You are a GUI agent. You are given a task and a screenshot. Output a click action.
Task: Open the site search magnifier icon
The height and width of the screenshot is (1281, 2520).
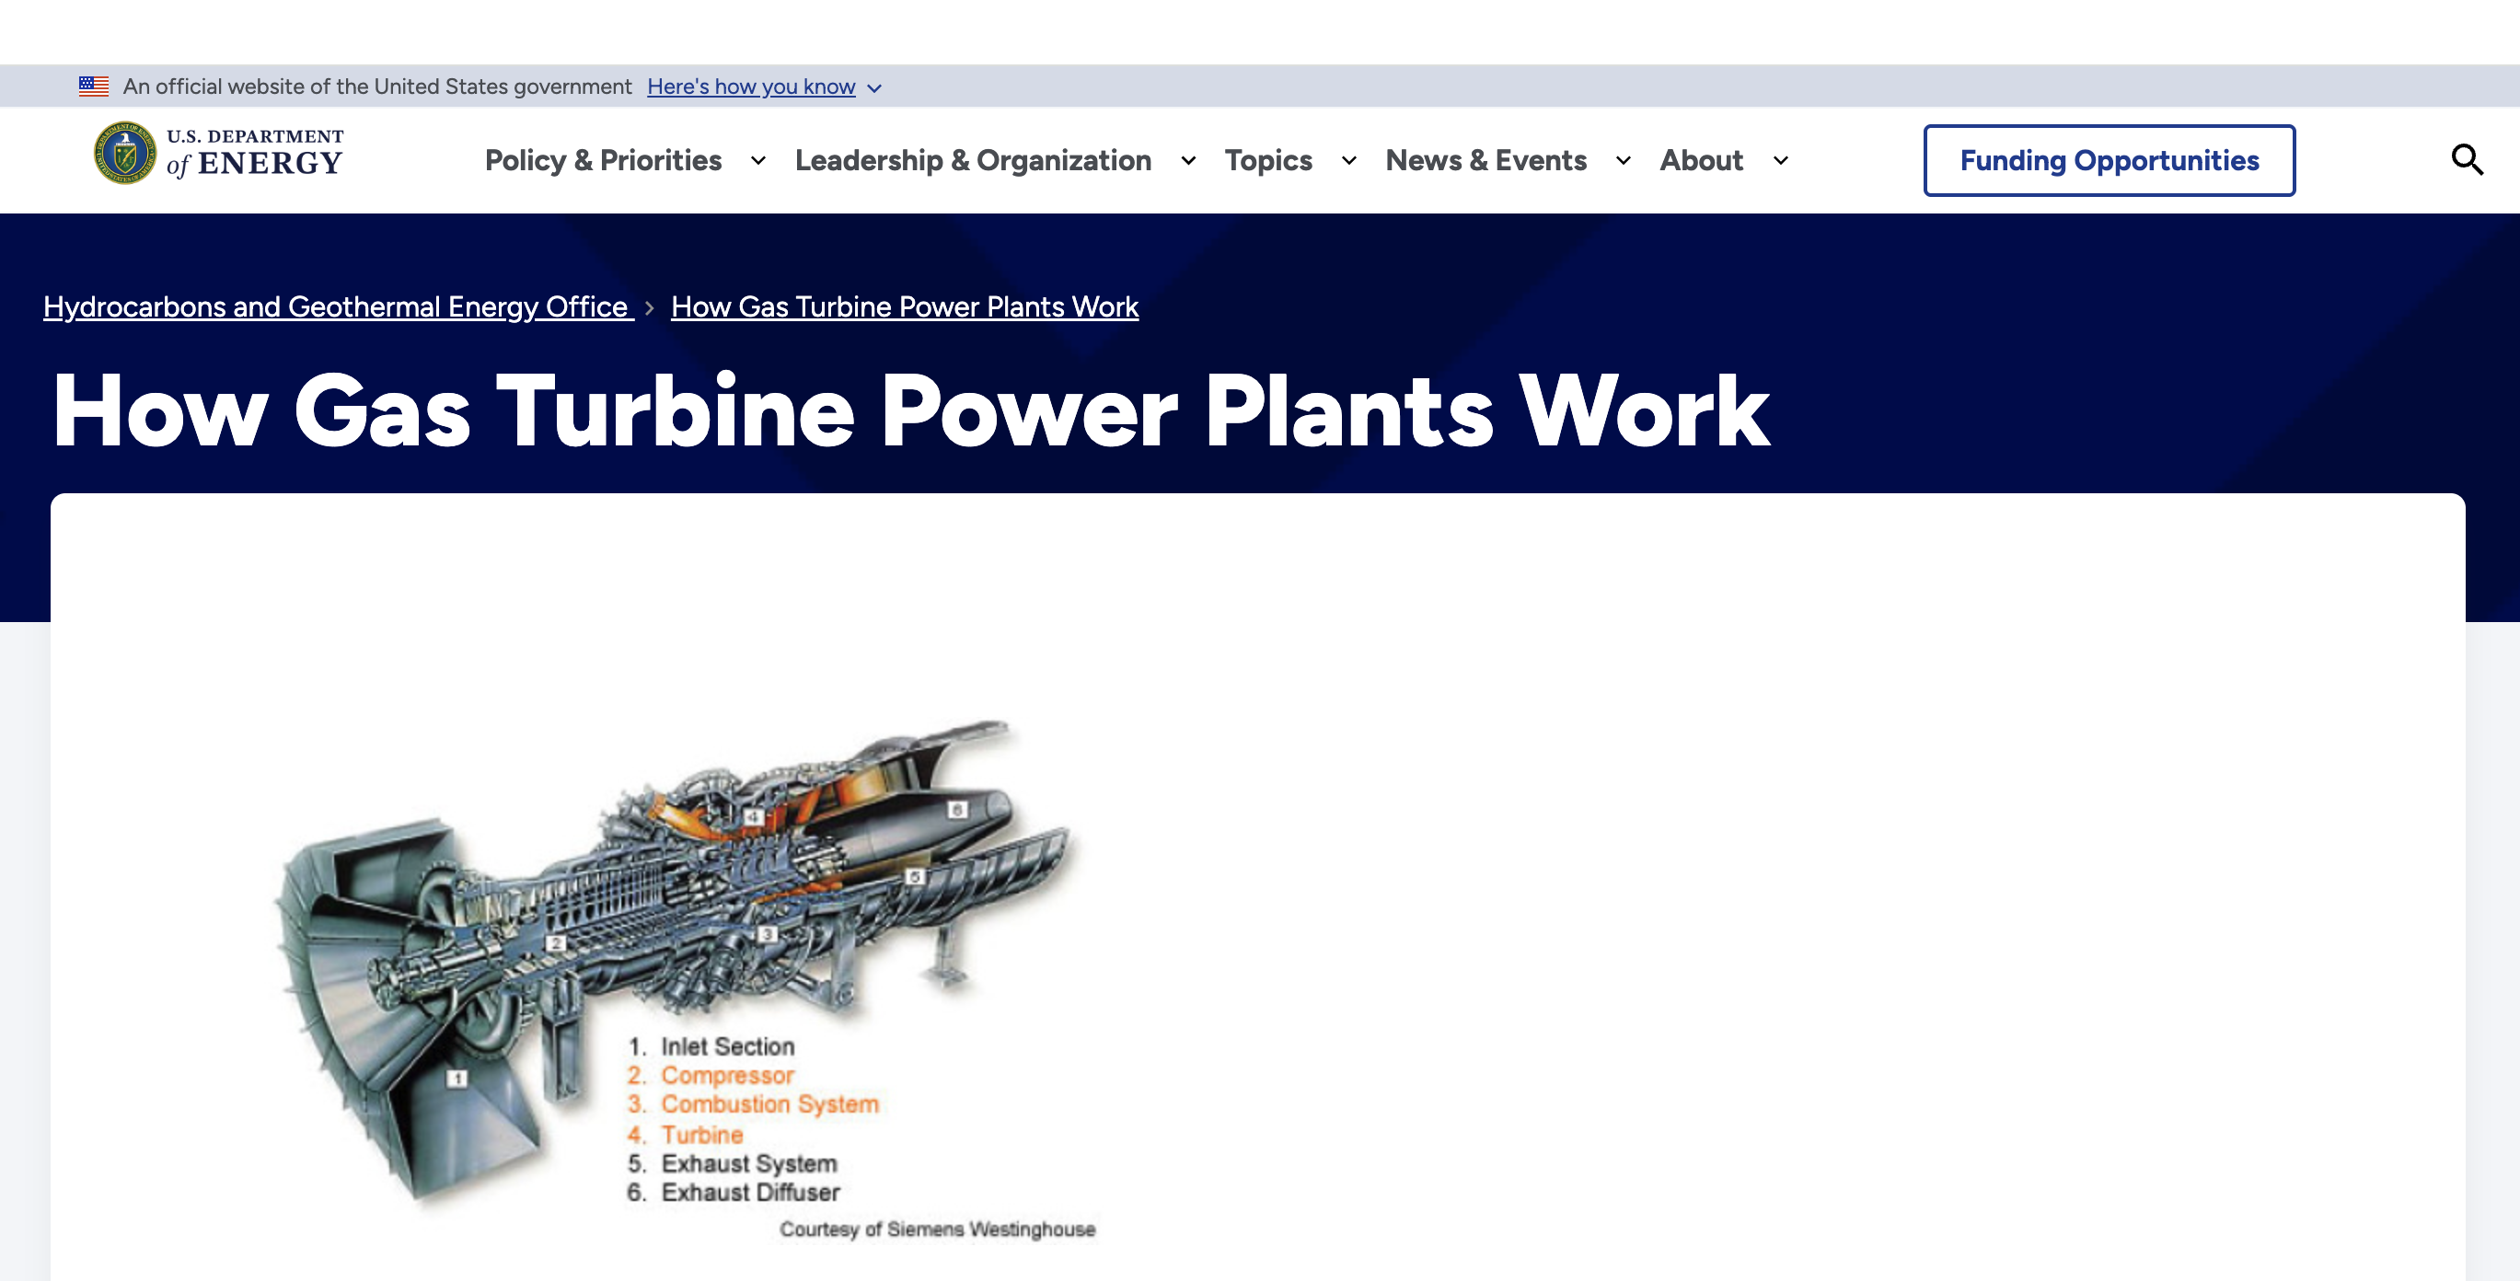(x=2468, y=159)
